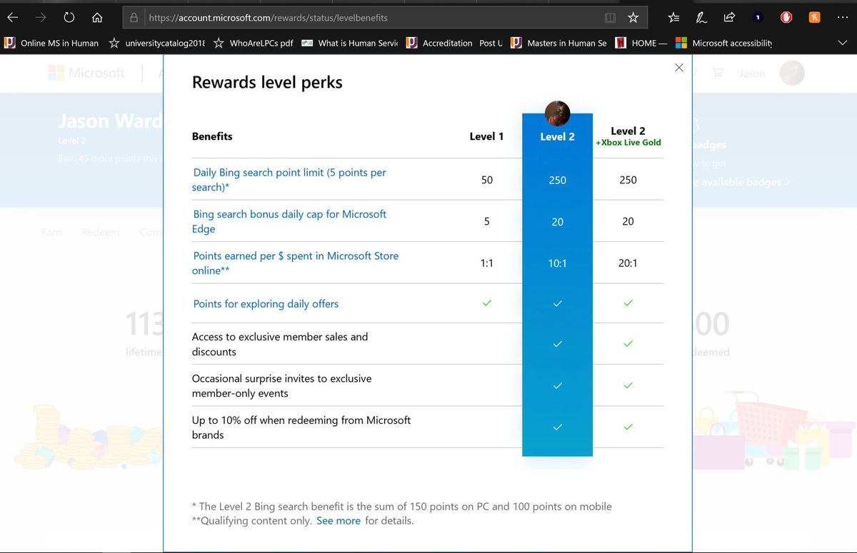Click Up to 10% off redeeming text
The image size is (857, 553).
click(301, 427)
